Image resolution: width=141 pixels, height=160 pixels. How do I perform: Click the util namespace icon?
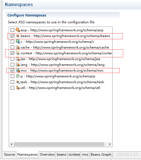click(x=18, y=88)
